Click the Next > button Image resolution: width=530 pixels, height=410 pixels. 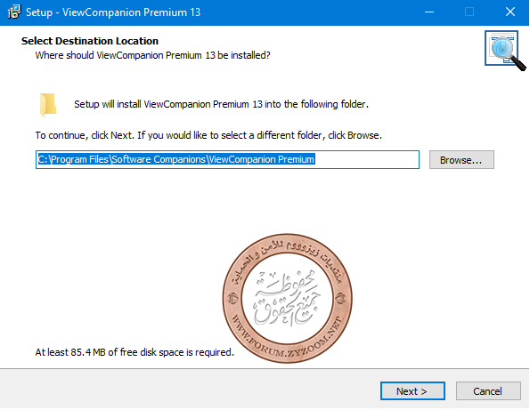click(412, 391)
